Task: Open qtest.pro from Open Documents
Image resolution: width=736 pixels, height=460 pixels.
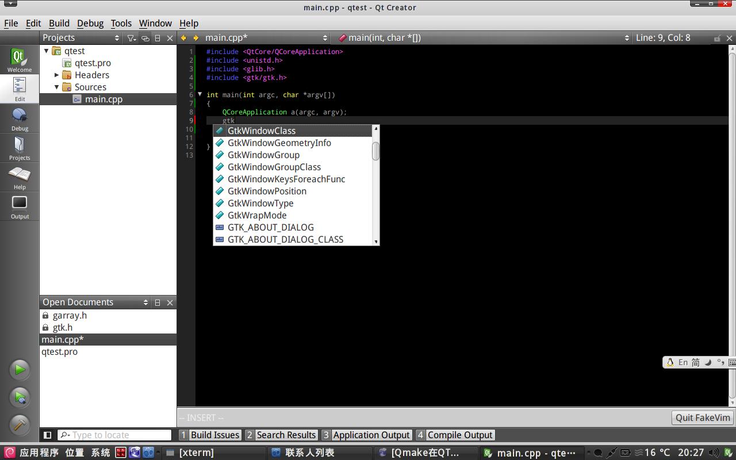Action: (59, 352)
